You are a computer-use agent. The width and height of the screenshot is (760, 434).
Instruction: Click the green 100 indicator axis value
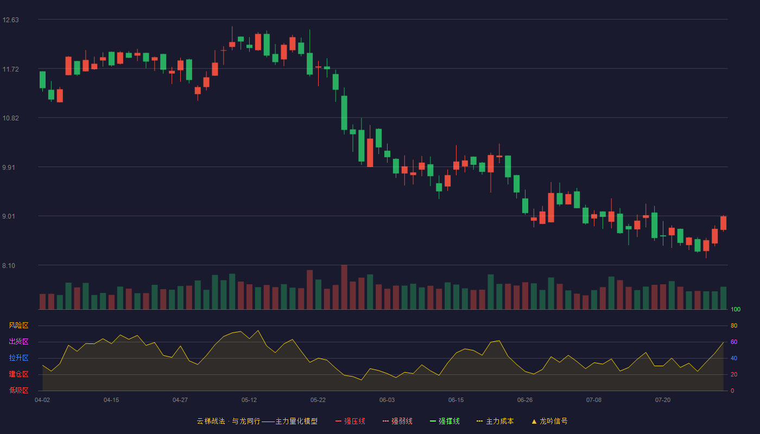(736, 310)
